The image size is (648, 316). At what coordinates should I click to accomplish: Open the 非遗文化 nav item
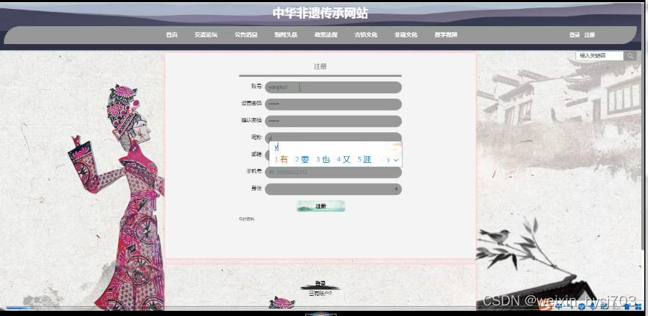[406, 35]
